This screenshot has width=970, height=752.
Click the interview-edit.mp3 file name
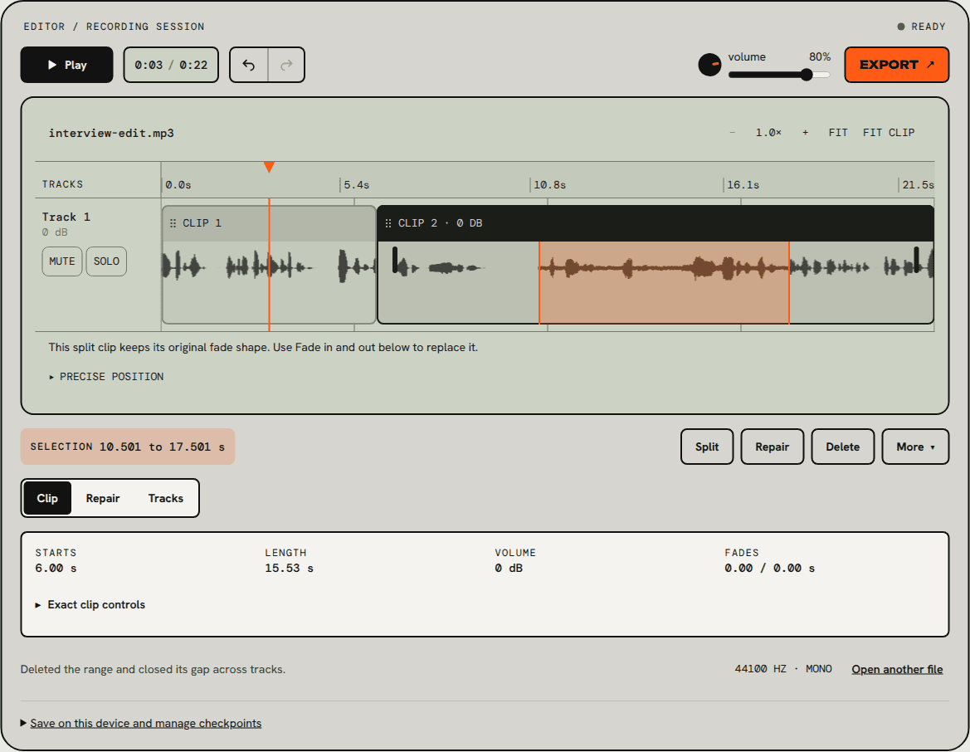click(111, 133)
